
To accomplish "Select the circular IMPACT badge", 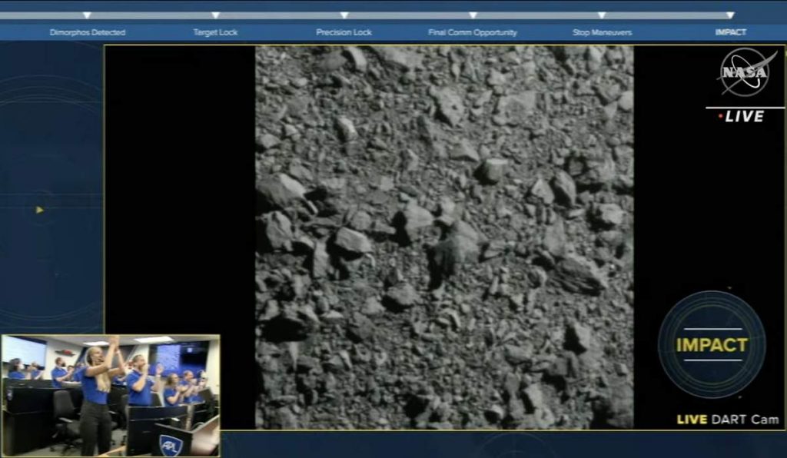I will pos(711,346).
